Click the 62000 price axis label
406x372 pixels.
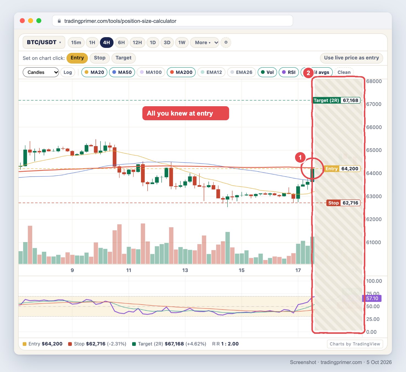pos(374,219)
